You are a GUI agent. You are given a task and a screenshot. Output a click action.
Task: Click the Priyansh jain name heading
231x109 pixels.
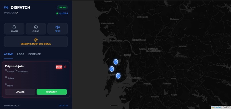[14, 66]
